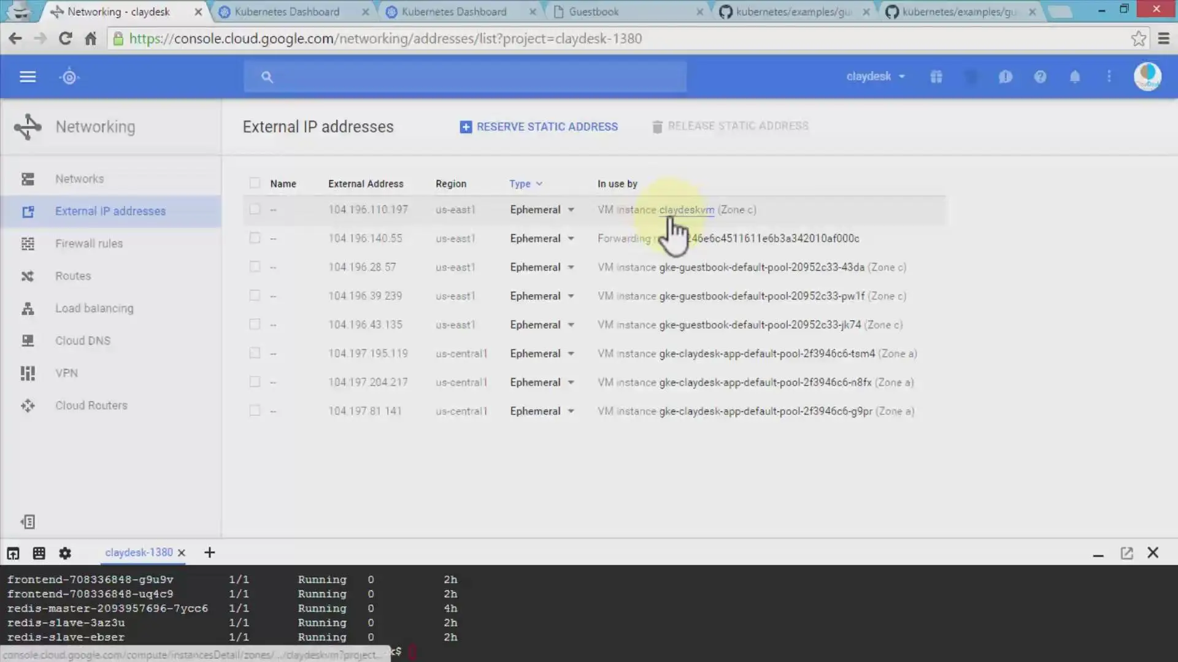
Task: Open Cloud Shell settings gear
Action: coord(65,554)
